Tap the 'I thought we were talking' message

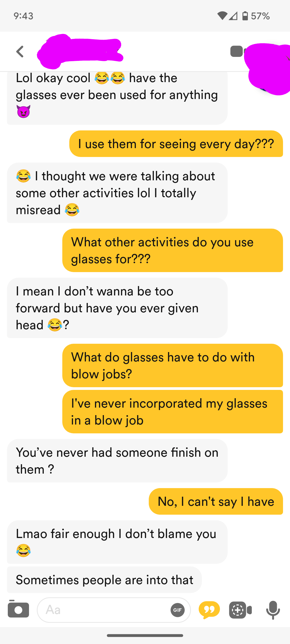tap(117, 193)
